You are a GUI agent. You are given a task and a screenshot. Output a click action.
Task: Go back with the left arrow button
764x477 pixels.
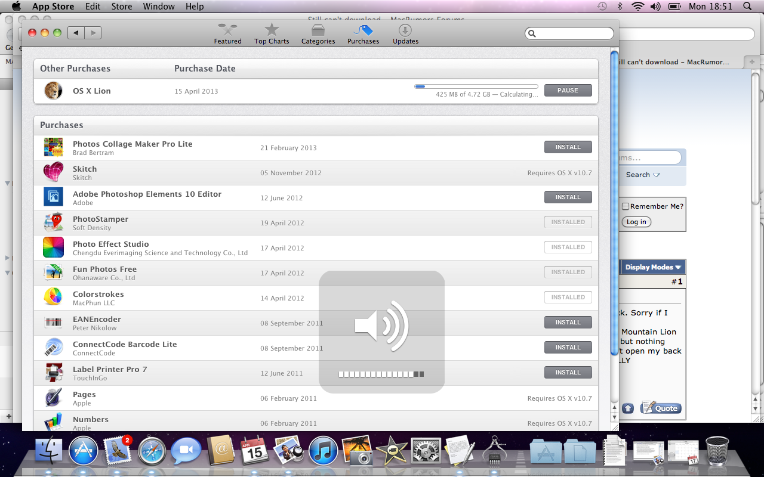[76, 33]
